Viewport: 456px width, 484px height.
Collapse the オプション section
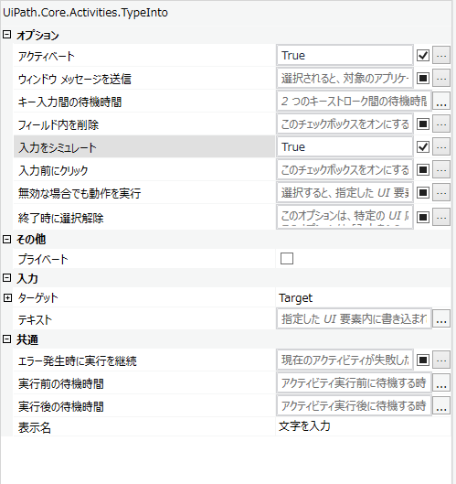pyautogui.click(x=6, y=34)
